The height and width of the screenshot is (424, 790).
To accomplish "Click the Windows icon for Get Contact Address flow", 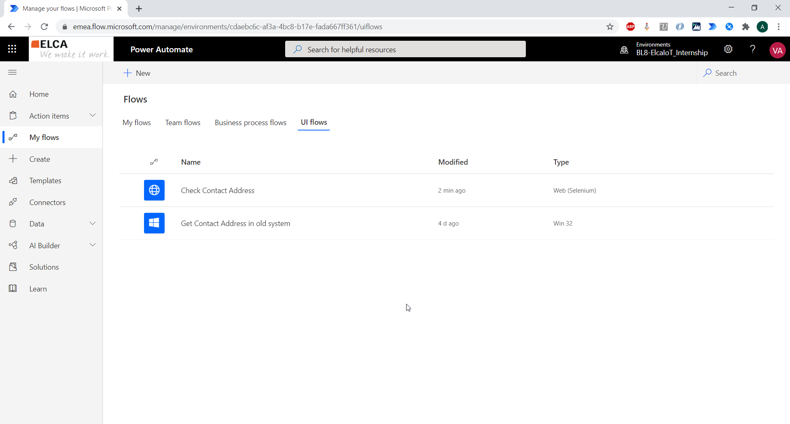I will (154, 223).
